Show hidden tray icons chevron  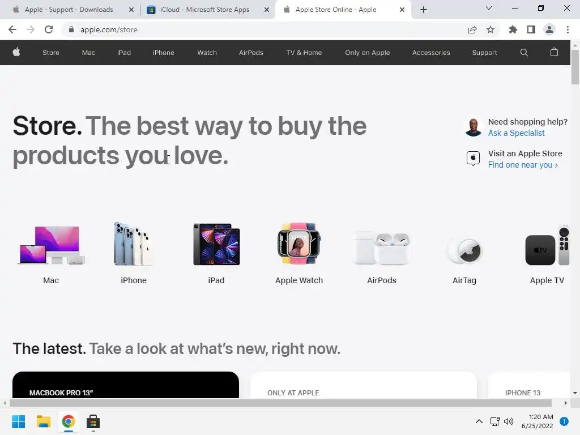(479, 421)
